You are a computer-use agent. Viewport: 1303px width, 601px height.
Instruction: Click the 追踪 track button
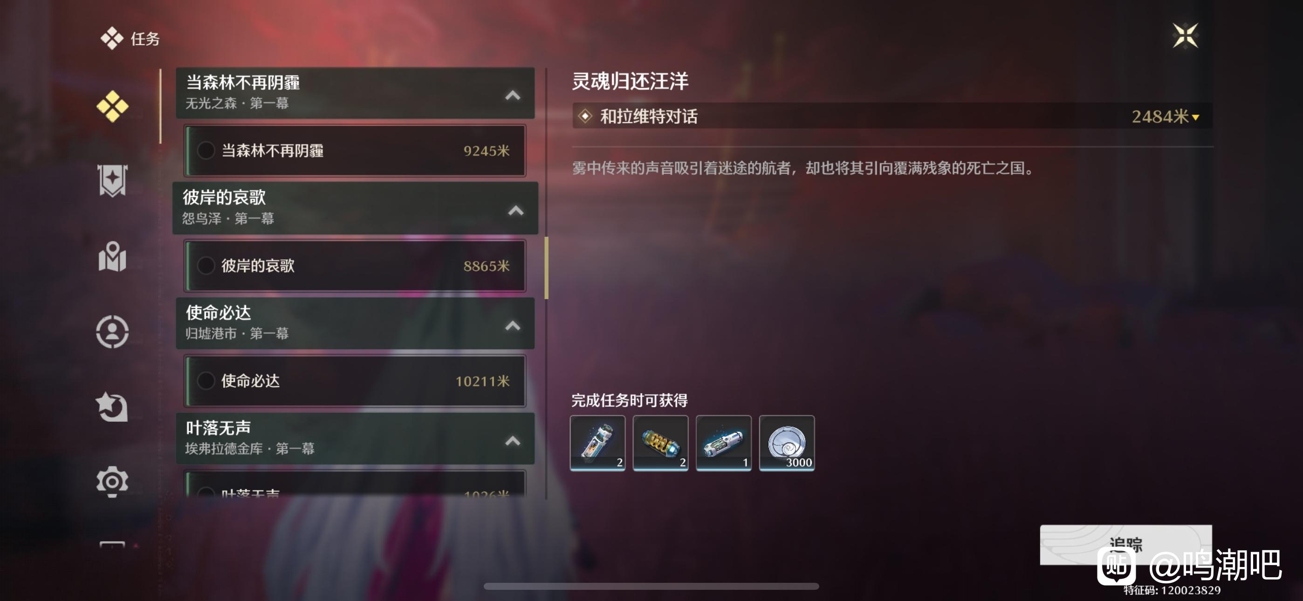(x=1125, y=545)
